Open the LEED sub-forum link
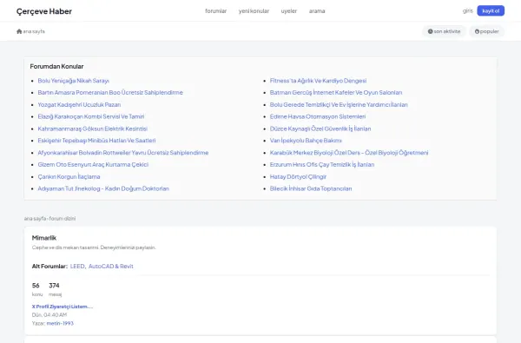Viewport: 521px width, 343px height. (78, 267)
